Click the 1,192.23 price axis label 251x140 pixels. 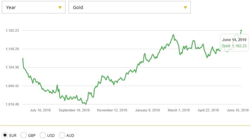(x=12, y=30)
